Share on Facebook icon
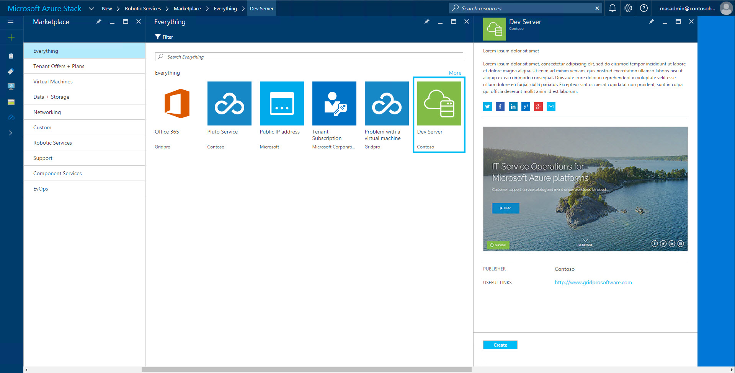The height and width of the screenshot is (373, 735). click(500, 107)
